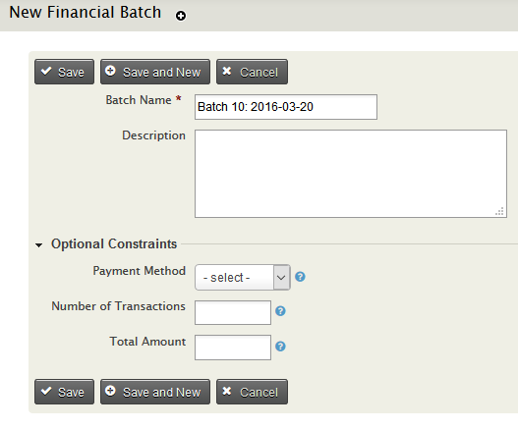518x429 pixels.
Task: Open help icon for Total Amount
Action: click(280, 347)
